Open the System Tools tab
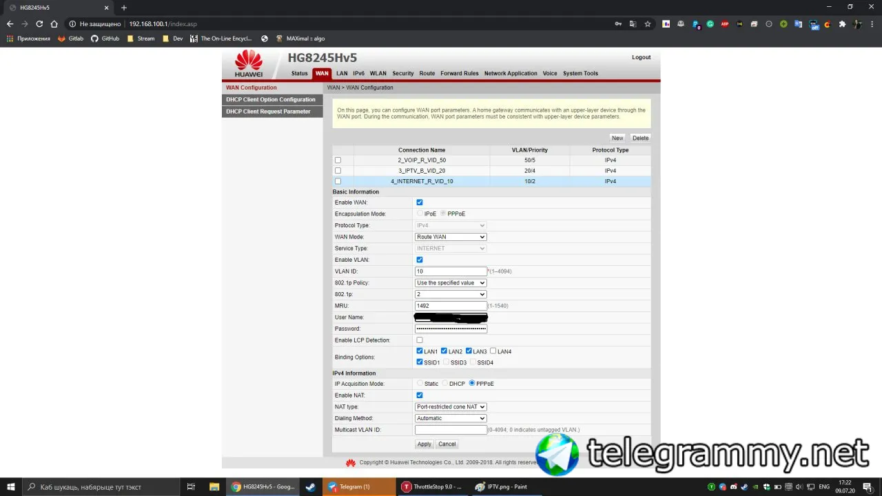The height and width of the screenshot is (496, 882). pos(580,74)
